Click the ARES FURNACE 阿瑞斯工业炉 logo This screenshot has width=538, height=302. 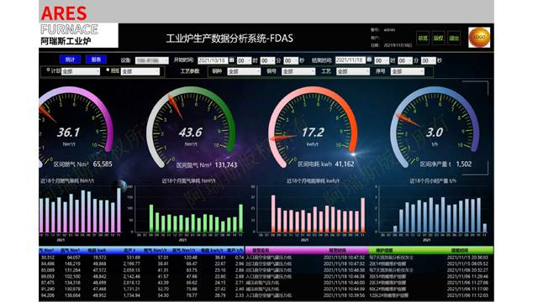[78, 27]
